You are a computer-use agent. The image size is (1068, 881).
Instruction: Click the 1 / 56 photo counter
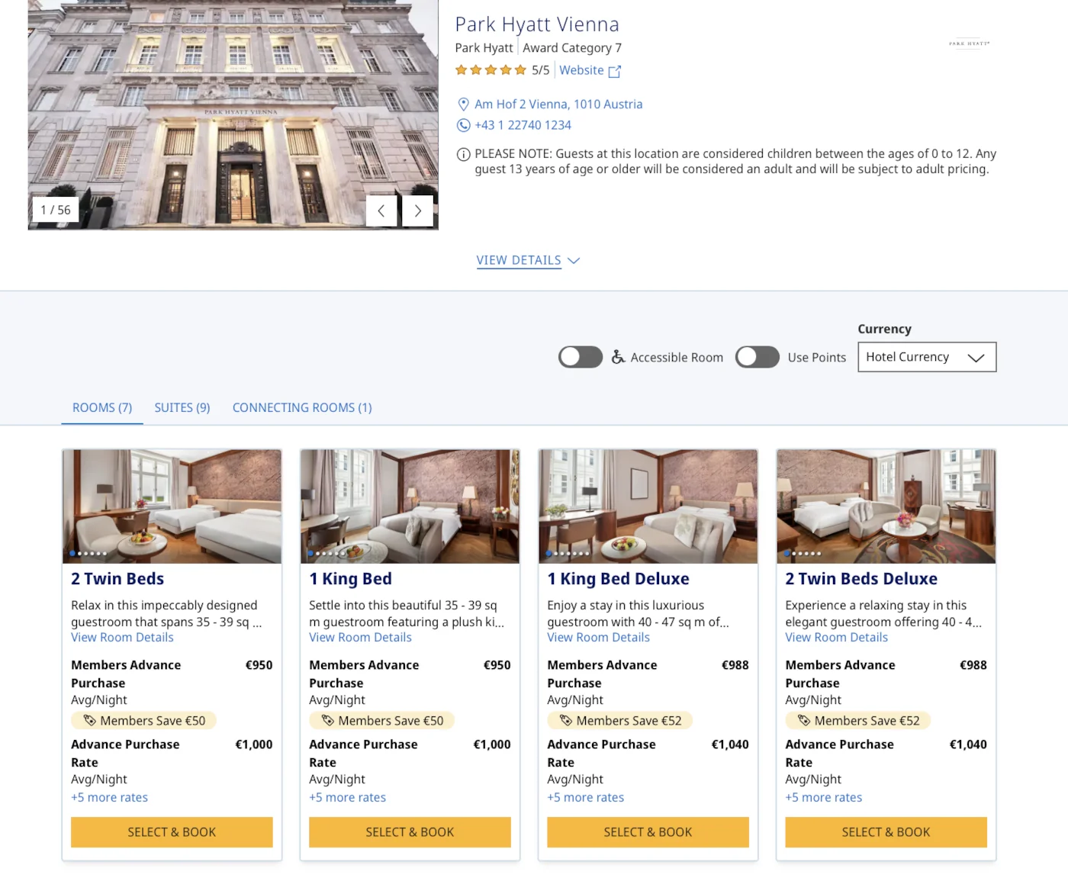tap(55, 210)
